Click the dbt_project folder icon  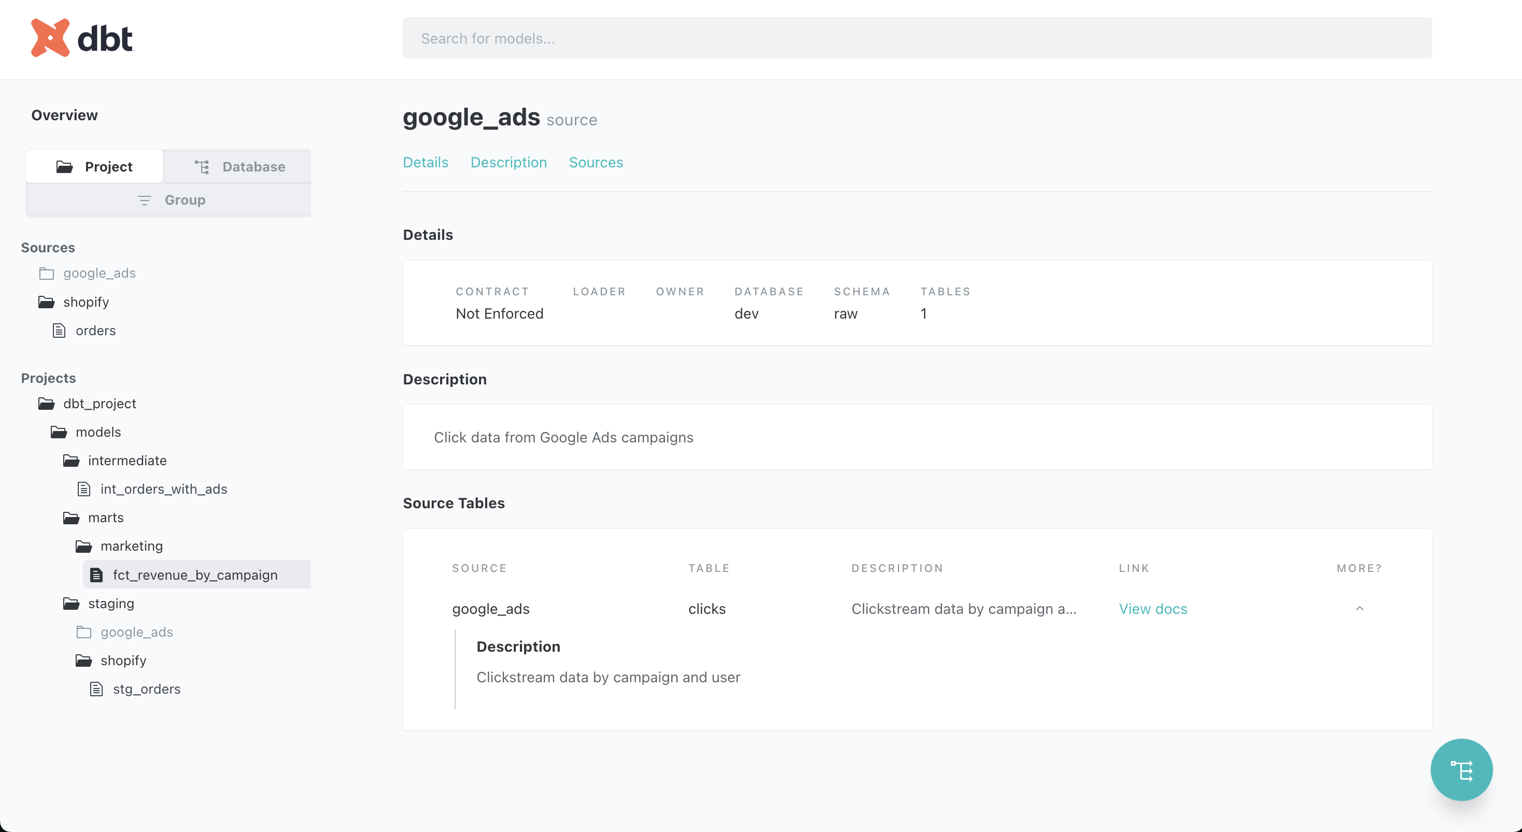click(46, 403)
